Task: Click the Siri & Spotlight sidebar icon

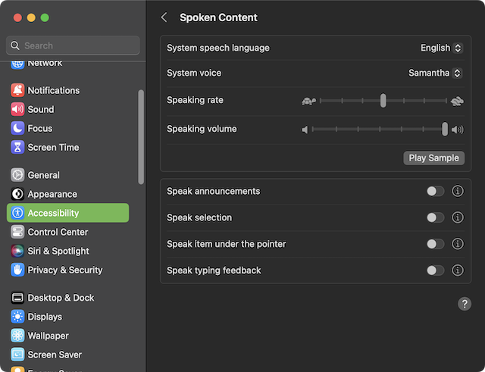Action: coord(17,251)
